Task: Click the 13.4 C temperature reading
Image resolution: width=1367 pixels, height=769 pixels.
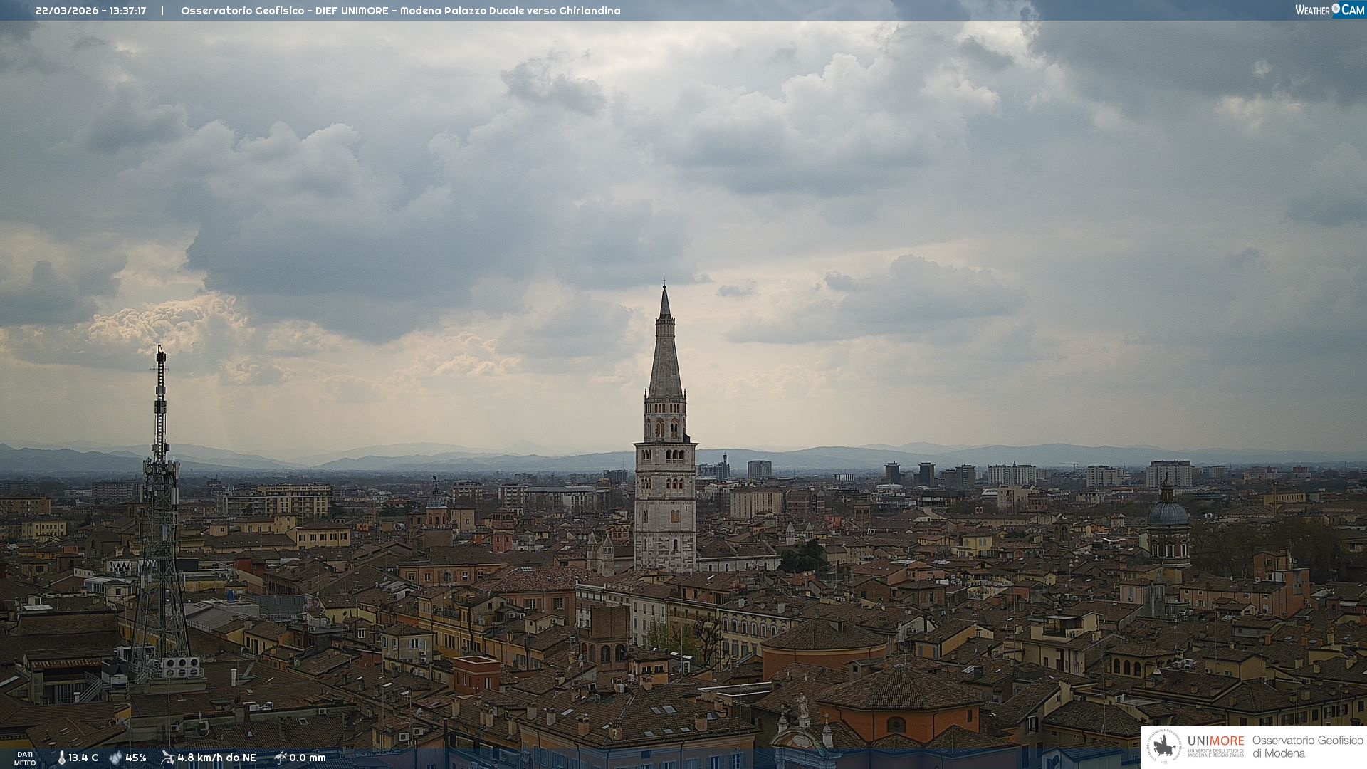Action: coord(83,758)
